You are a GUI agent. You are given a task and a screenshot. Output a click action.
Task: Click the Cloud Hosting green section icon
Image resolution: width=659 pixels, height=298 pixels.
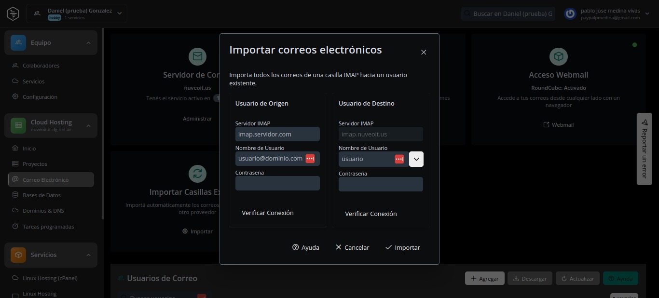(18, 125)
